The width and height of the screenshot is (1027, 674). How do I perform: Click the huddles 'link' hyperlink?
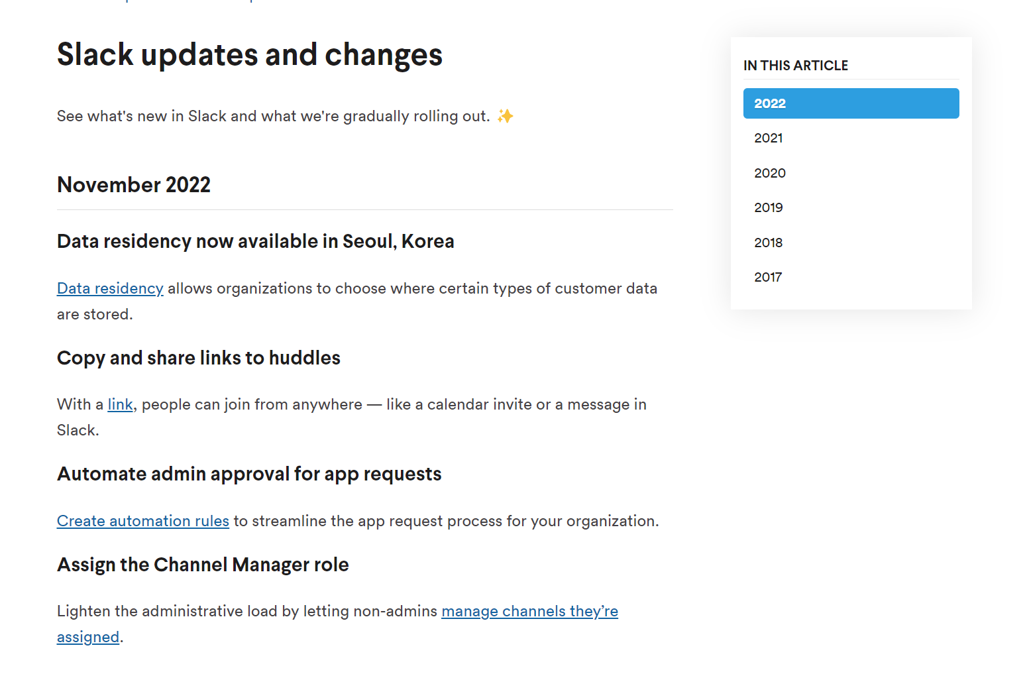120,404
